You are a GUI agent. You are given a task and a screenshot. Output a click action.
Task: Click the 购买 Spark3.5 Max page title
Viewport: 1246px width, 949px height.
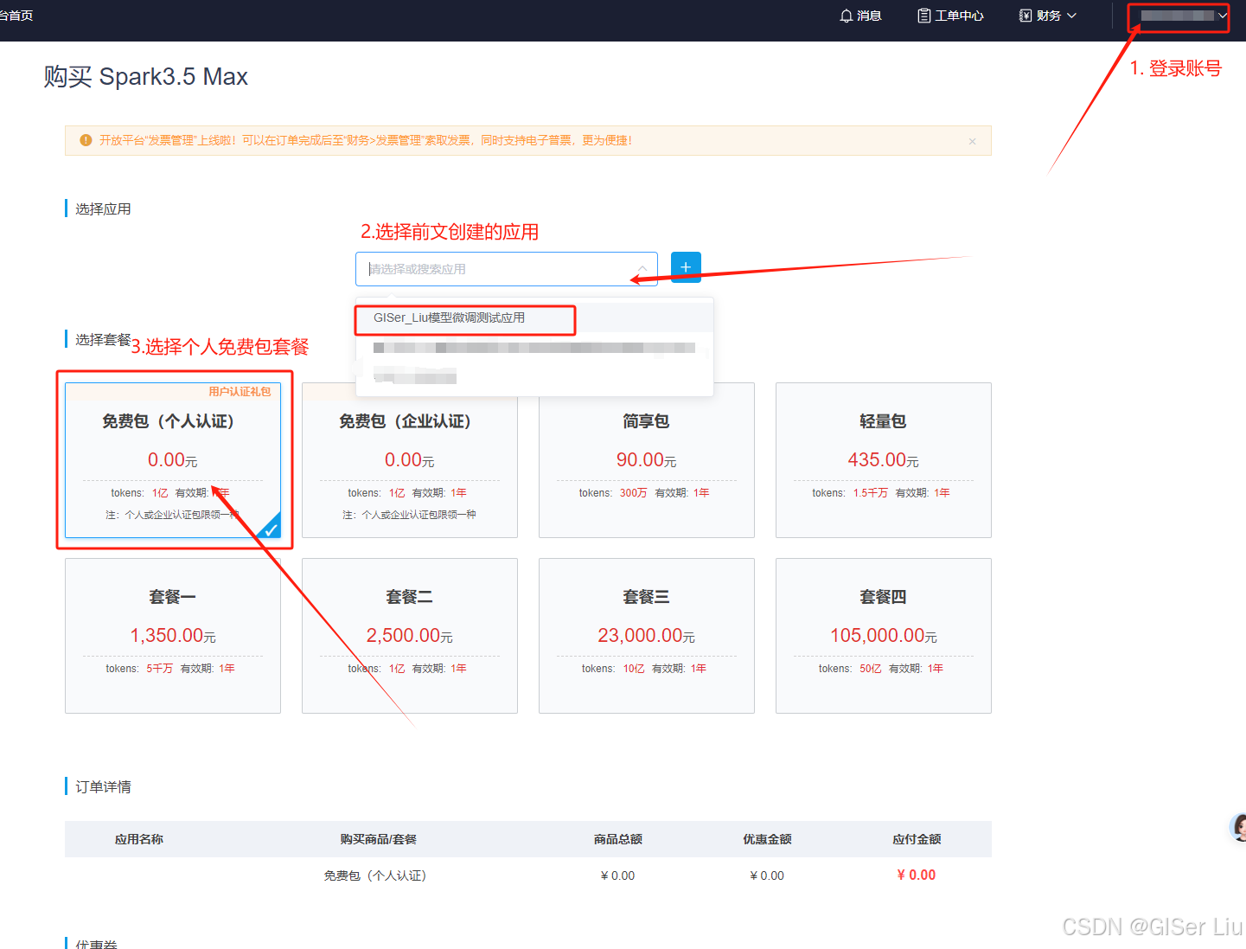coord(146,77)
